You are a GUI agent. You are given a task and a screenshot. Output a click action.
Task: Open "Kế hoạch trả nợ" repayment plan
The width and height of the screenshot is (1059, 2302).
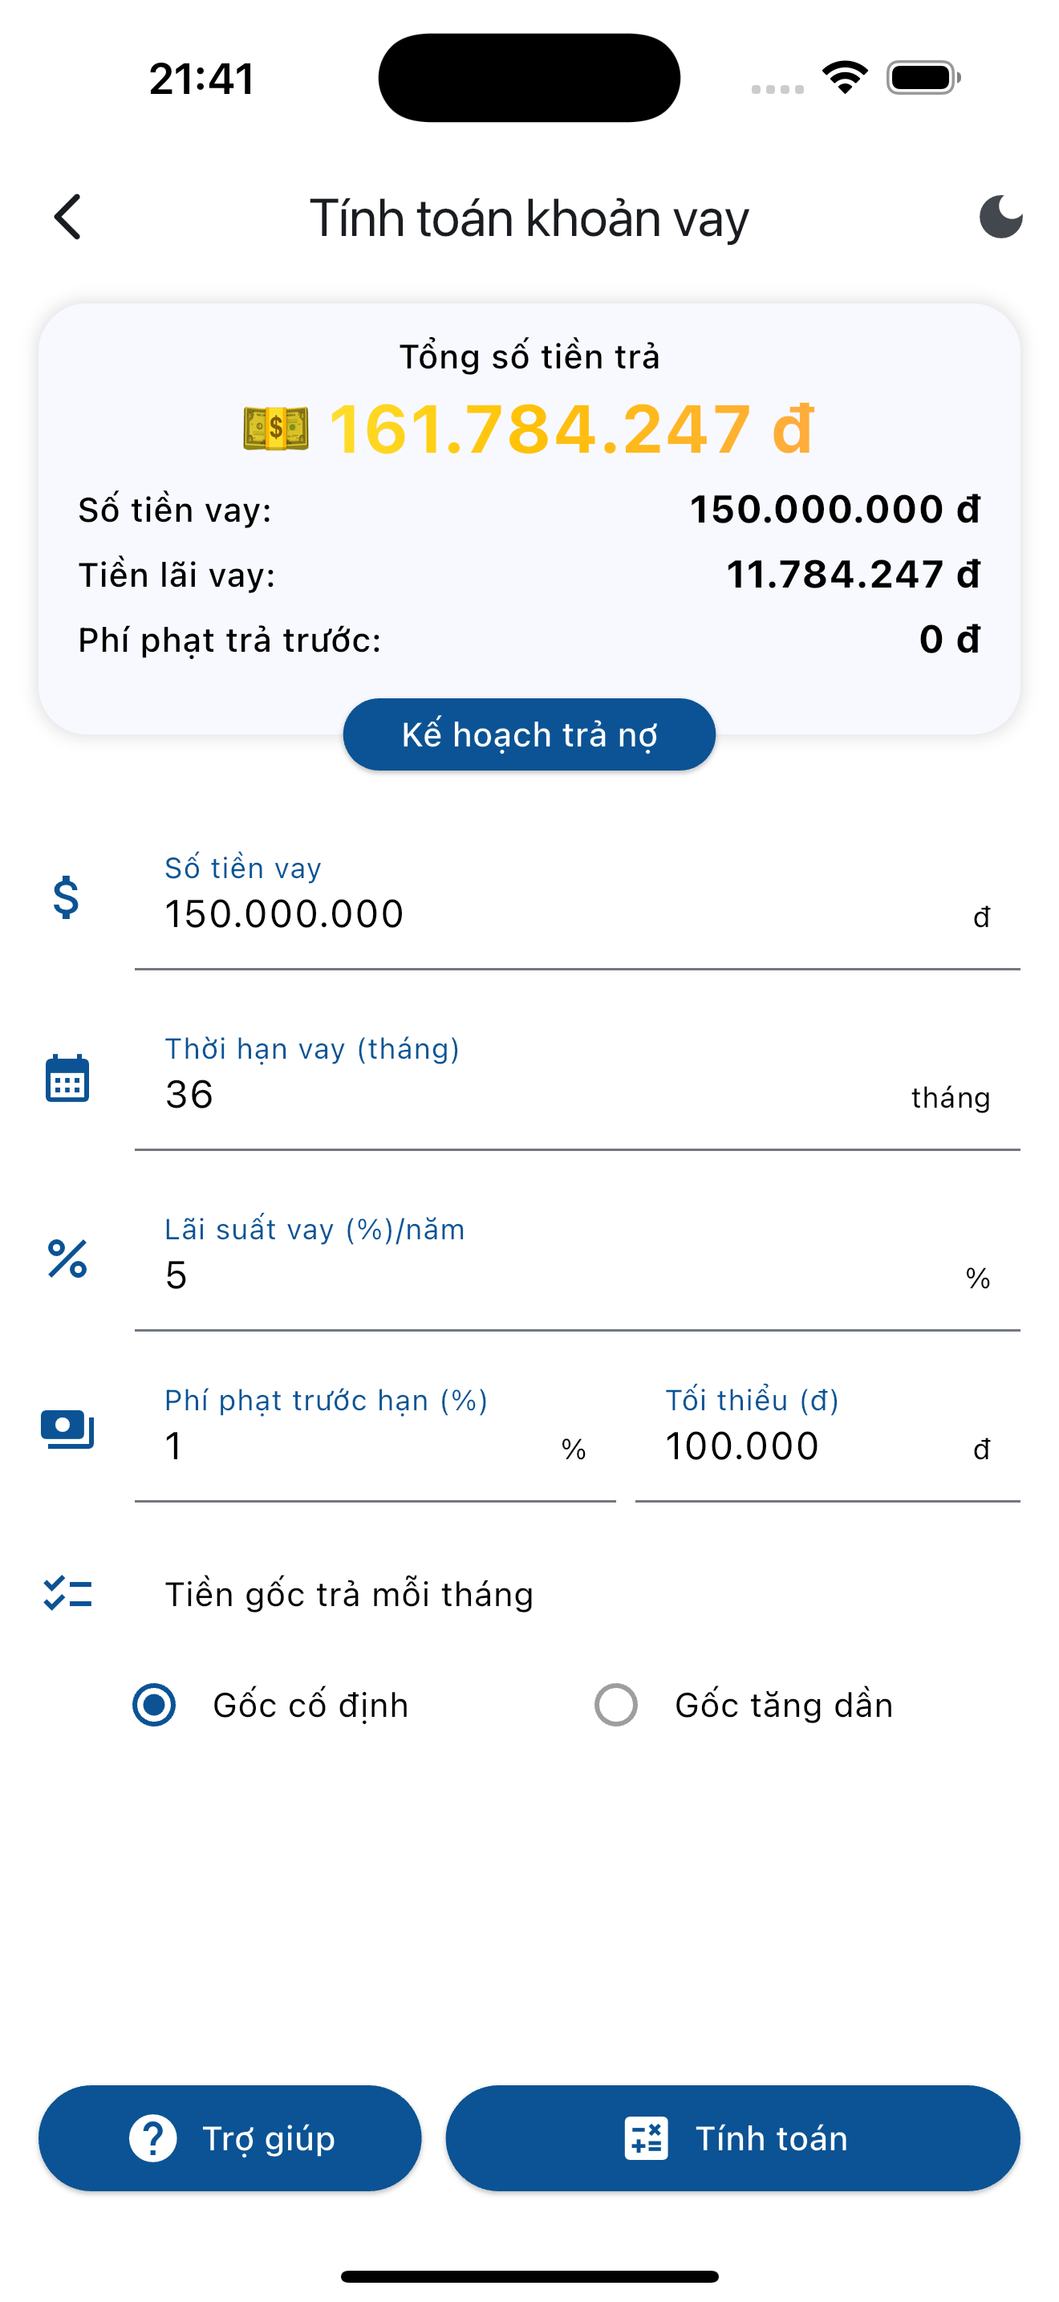[x=529, y=734]
